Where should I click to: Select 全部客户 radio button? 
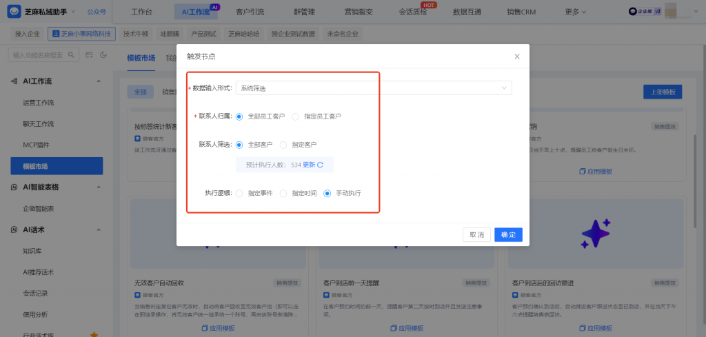click(x=239, y=145)
